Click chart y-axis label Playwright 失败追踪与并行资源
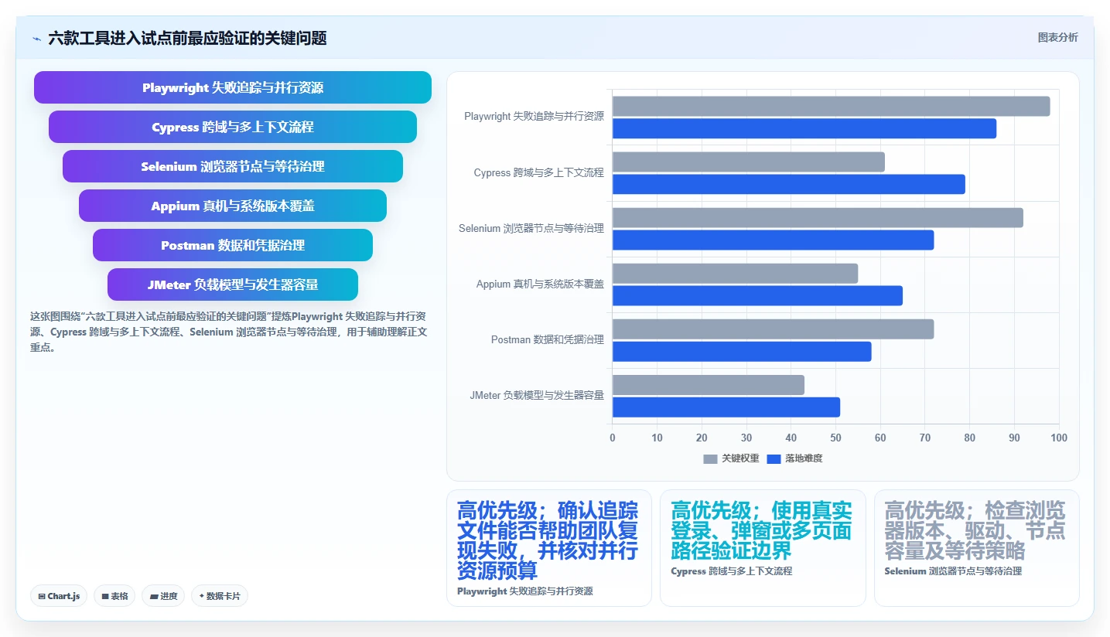This screenshot has height=637, width=1110. tap(534, 117)
